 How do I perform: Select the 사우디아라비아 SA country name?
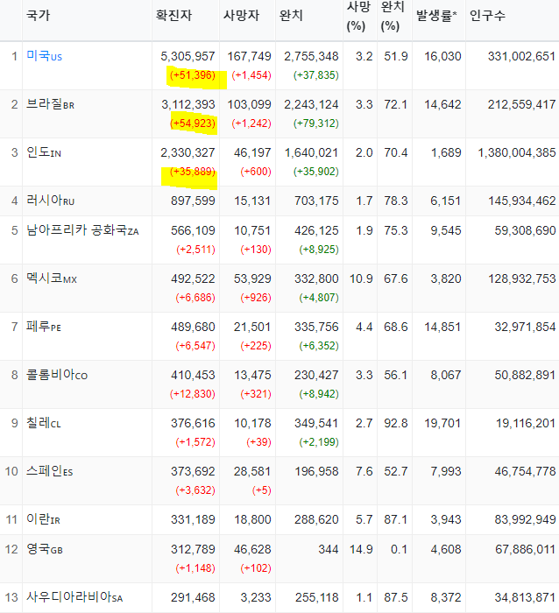[x=74, y=597]
